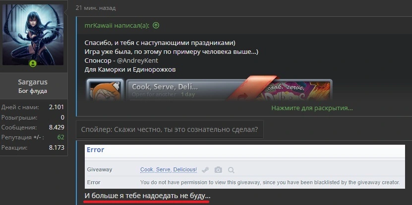Screen dimensions: 412x205
Task: Click the Бог флуда user title
Action: (33, 91)
